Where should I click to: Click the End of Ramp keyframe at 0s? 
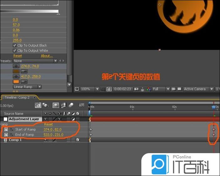click(91, 135)
